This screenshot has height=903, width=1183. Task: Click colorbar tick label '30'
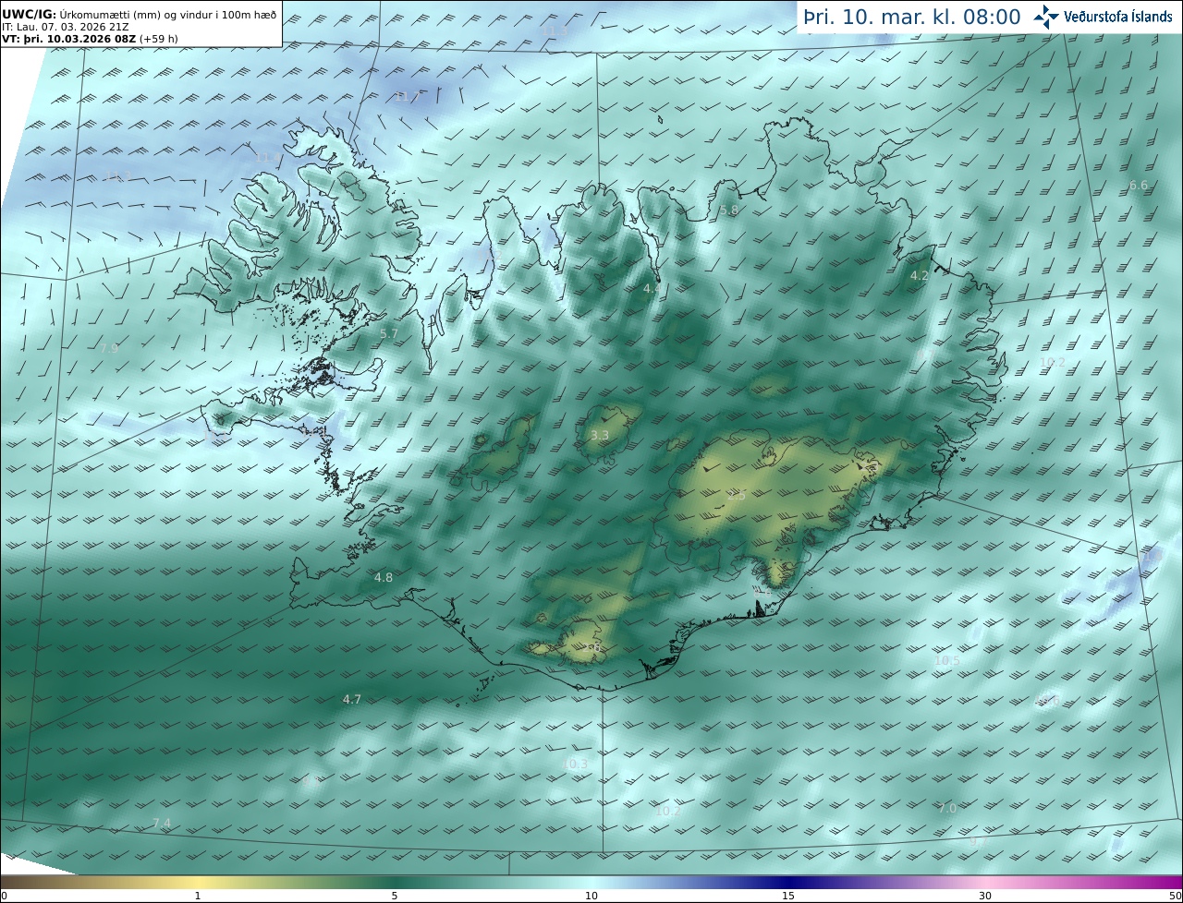pyautogui.click(x=985, y=896)
